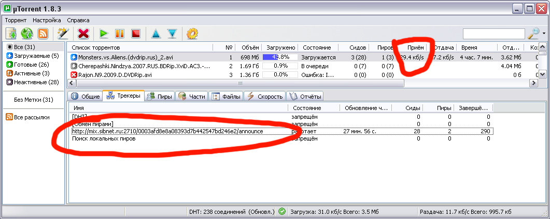Click green network status check icon

click(x=281, y=212)
